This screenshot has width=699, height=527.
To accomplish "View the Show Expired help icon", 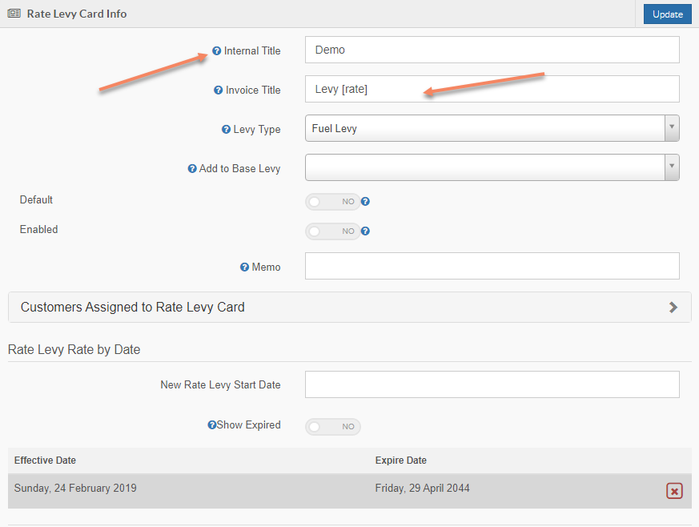I will (x=211, y=425).
